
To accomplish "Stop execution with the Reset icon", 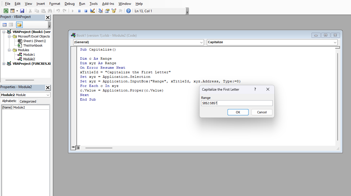I will click(86, 11).
